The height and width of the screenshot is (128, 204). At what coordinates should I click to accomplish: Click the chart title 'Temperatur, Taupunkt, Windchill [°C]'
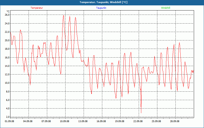(104, 2)
